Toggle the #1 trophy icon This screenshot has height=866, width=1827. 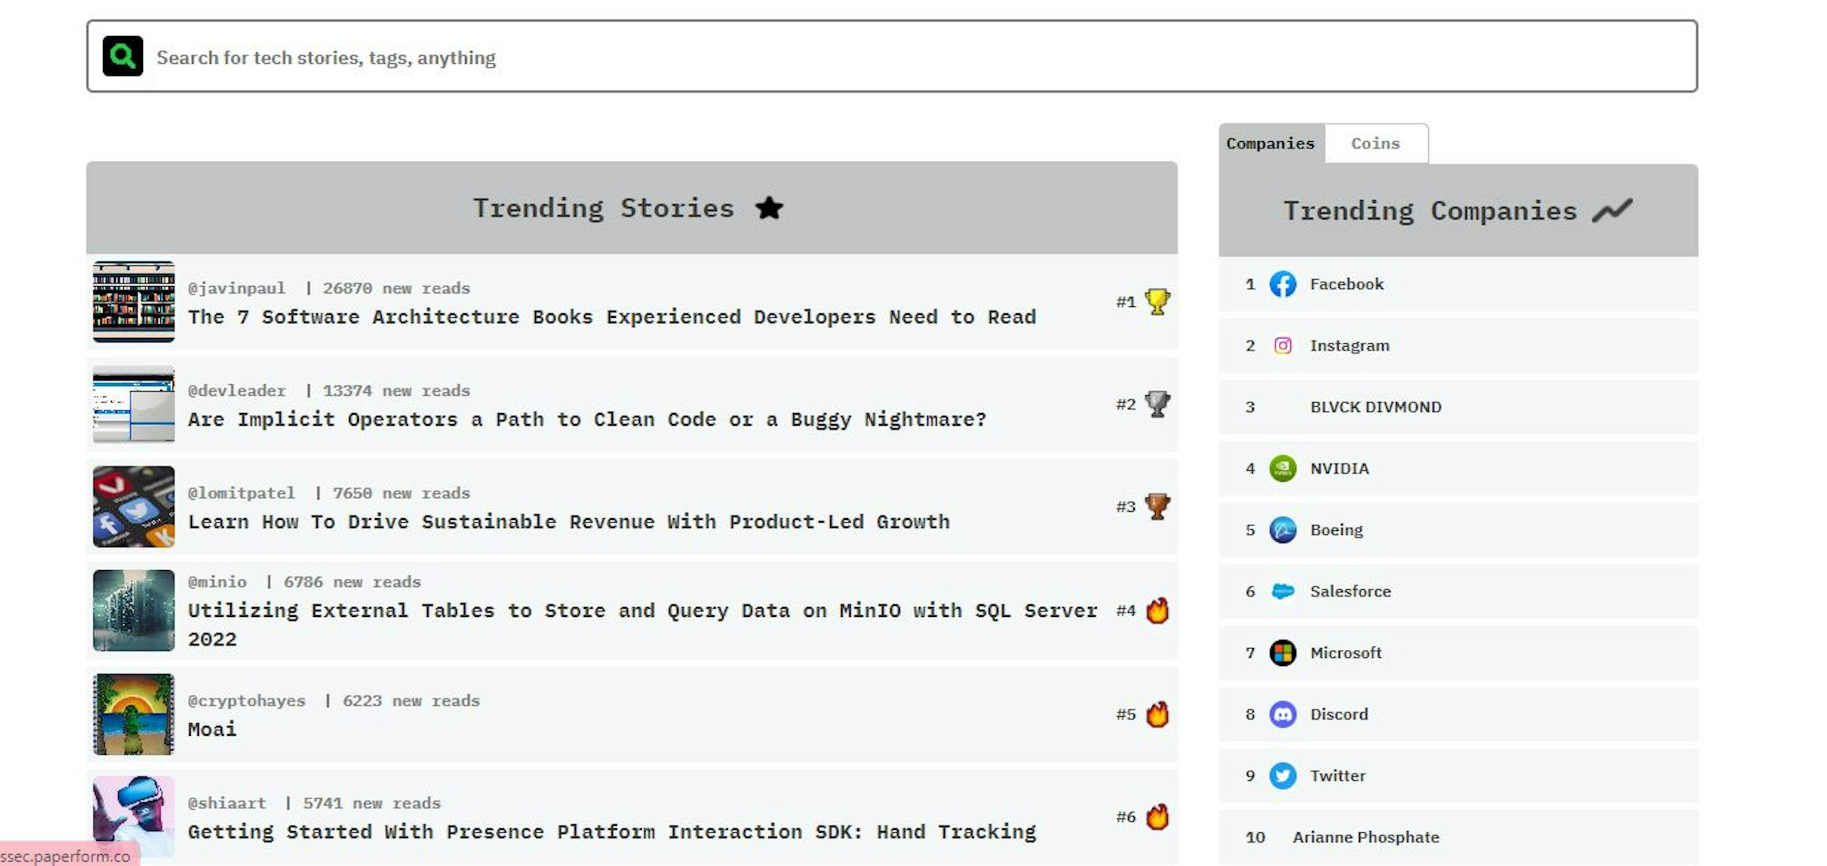pos(1157,302)
